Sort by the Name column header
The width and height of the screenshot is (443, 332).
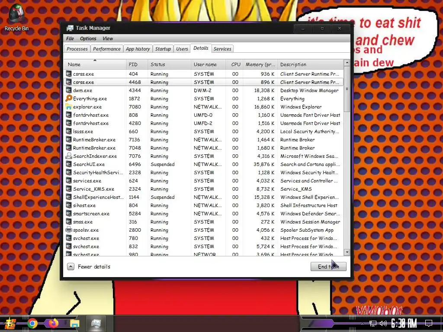point(95,64)
